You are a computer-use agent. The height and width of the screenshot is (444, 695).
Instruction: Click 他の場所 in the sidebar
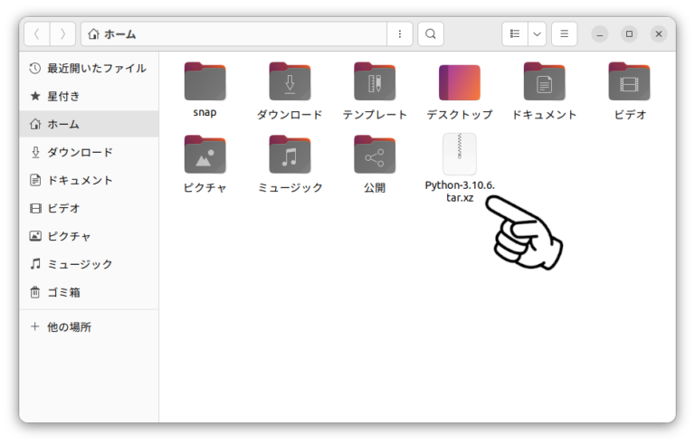89,327
